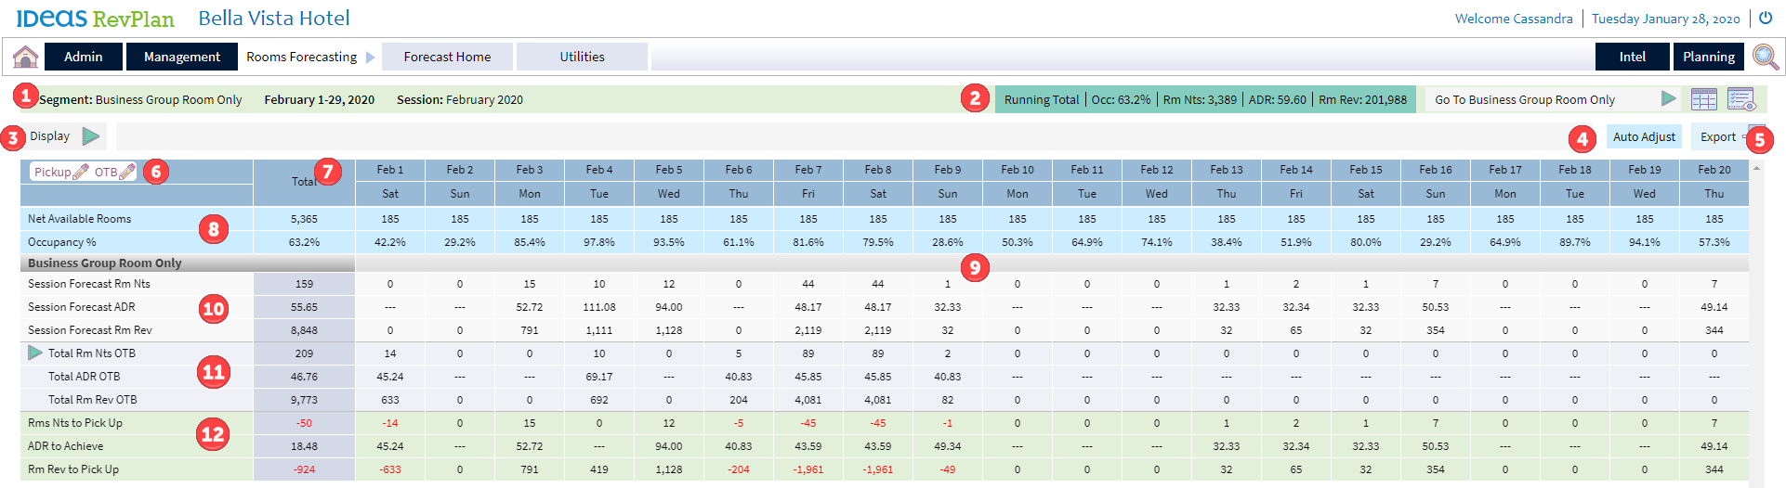The width and height of the screenshot is (1786, 488).
Task: Open the Utilities tab
Action: point(582,57)
